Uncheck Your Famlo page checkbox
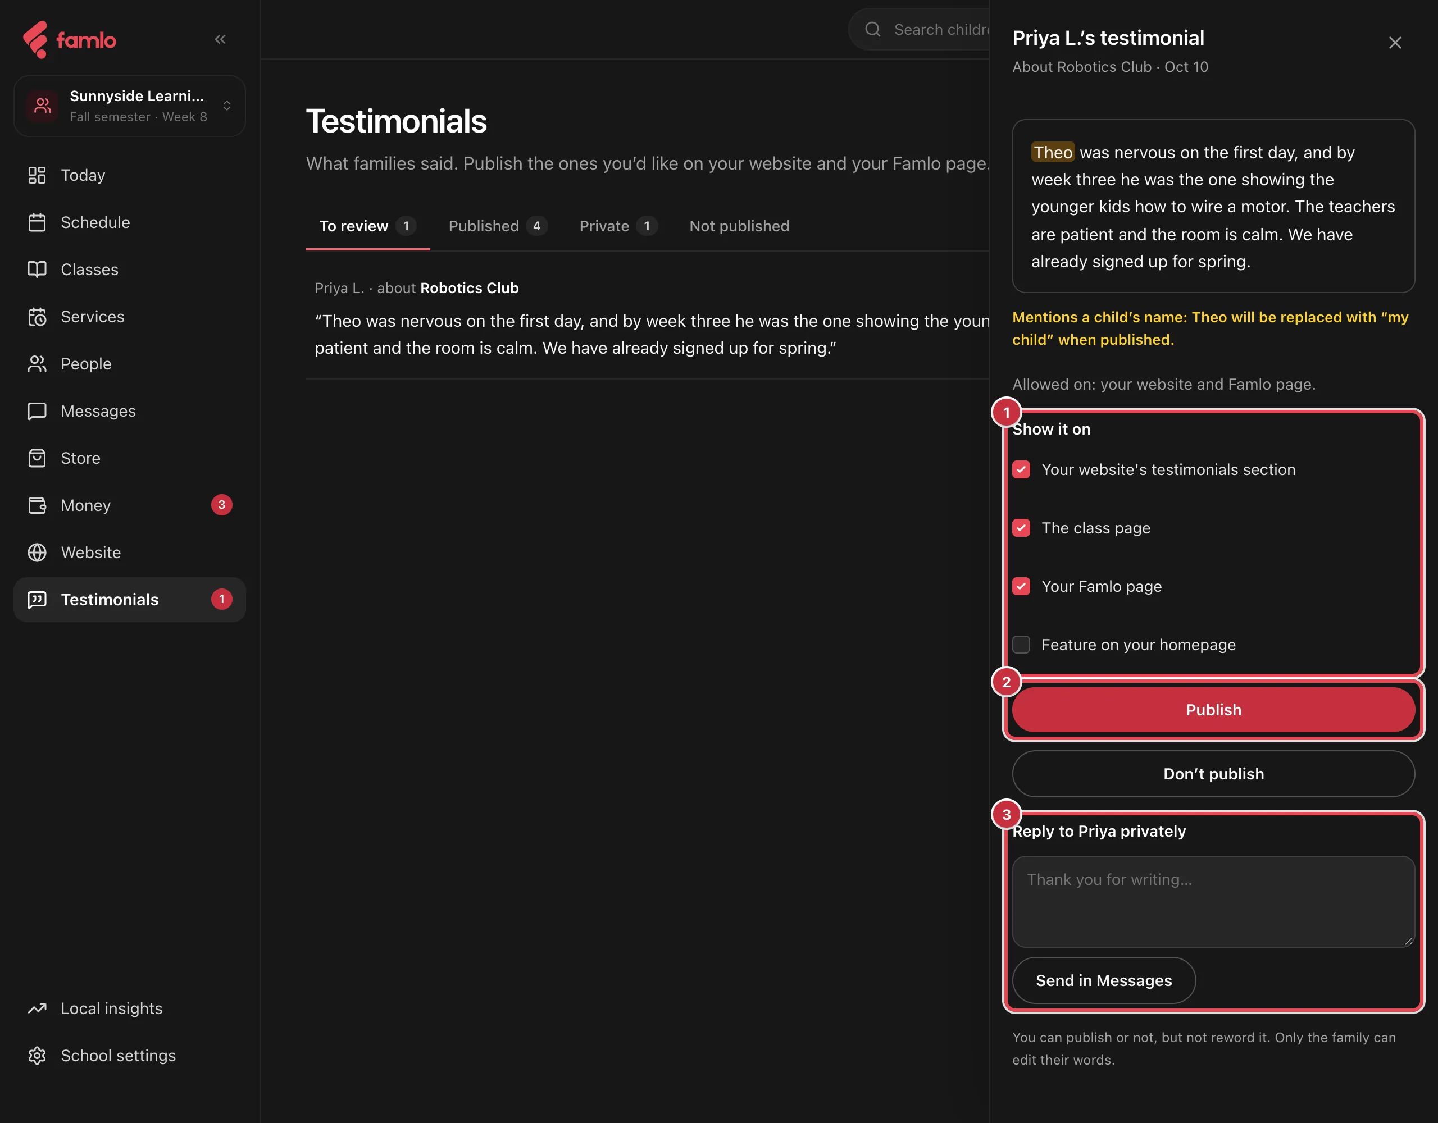The image size is (1438, 1123). coord(1021,586)
